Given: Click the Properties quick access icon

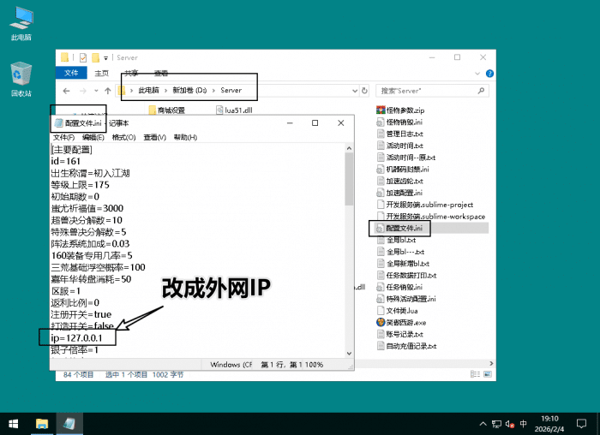Looking at the screenshot, I should pyautogui.click(x=83, y=57).
